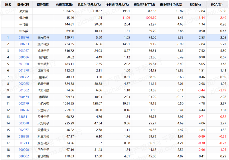The height and width of the screenshot is (160, 229).
Task: Open stock code link 603267
Action: (x=24, y=51)
